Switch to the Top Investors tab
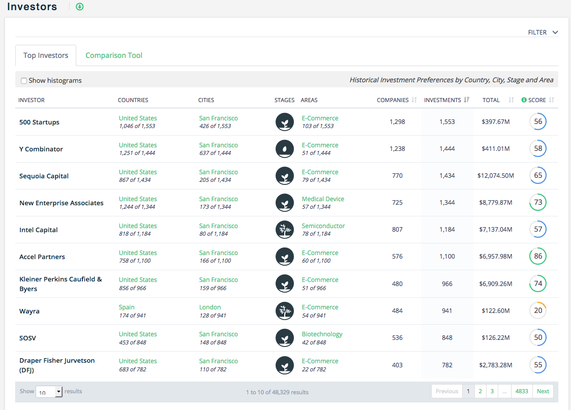The width and height of the screenshot is (571, 410). (46, 55)
